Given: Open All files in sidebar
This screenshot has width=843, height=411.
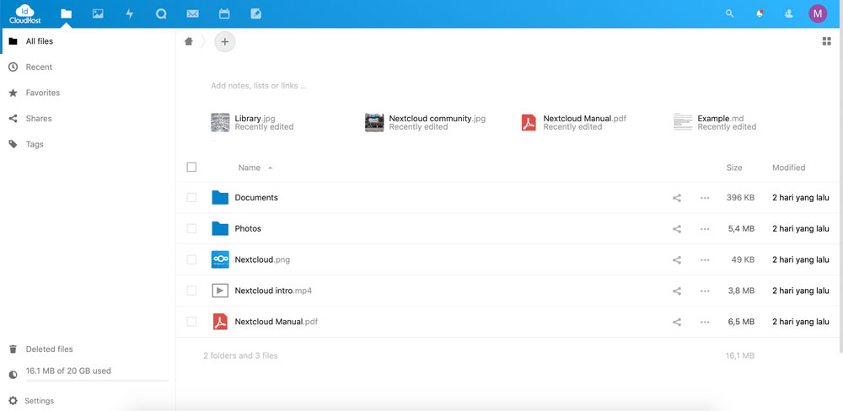Looking at the screenshot, I should pyautogui.click(x=88, y=41).
